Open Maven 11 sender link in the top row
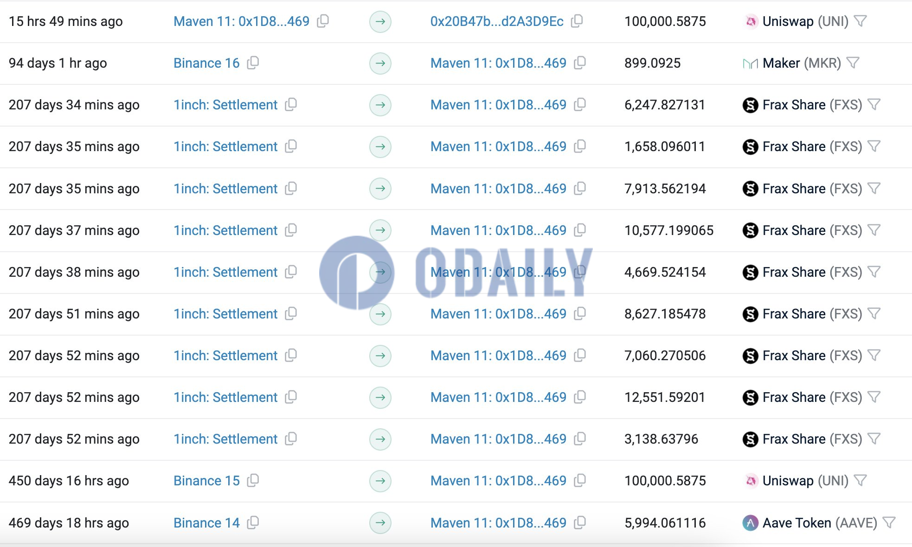The height and width of the screenshot is (547, 912). pos(241,21)
